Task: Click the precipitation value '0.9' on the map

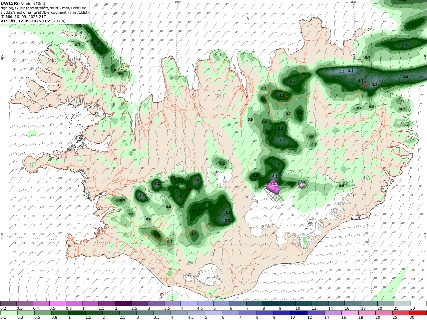Action: tap(122, 200)
